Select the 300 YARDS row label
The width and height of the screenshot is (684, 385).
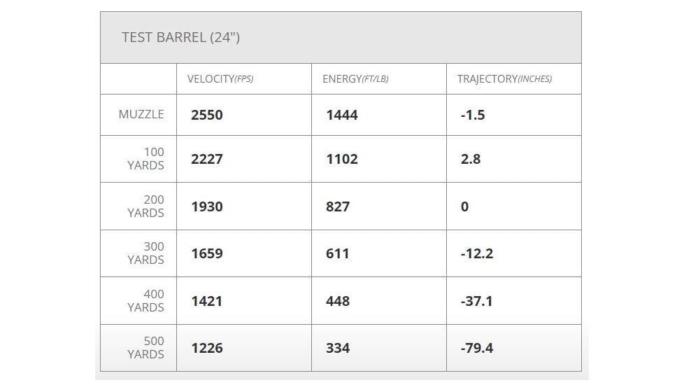click(x=146, y=253)
